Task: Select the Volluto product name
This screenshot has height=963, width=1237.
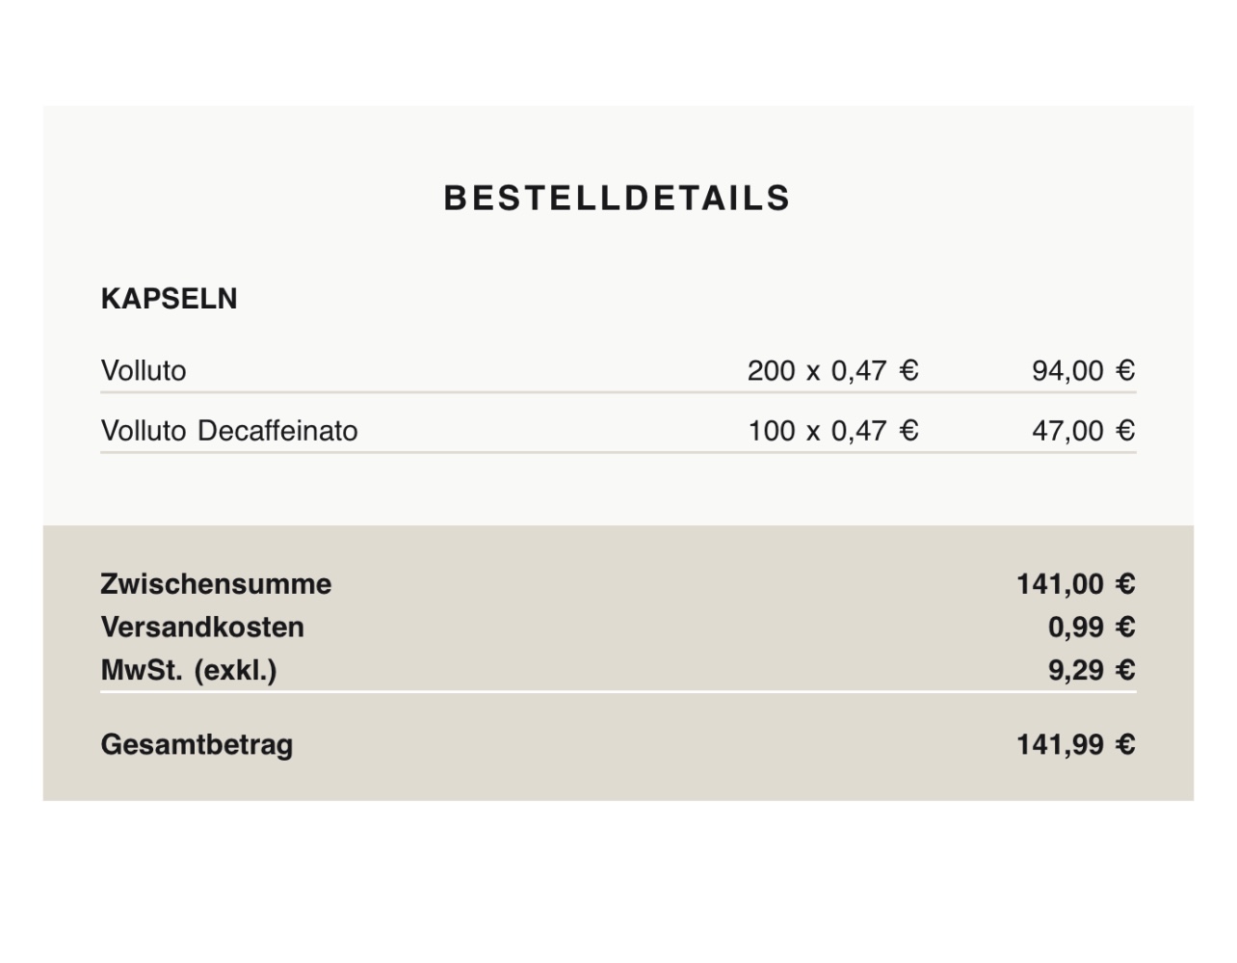Action: 144,371
